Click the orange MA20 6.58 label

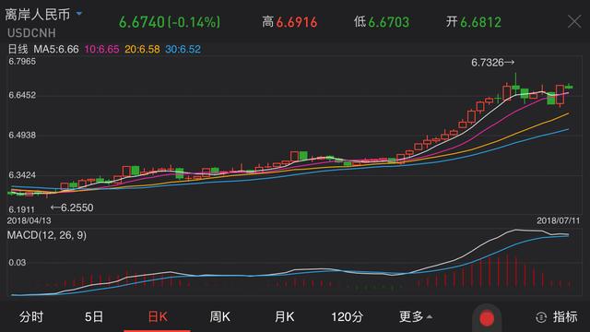[x=142, y=49]
